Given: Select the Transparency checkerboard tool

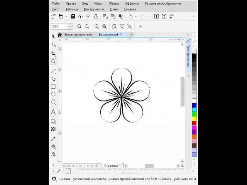Looking at the screenshot, I should pos(53,129).
